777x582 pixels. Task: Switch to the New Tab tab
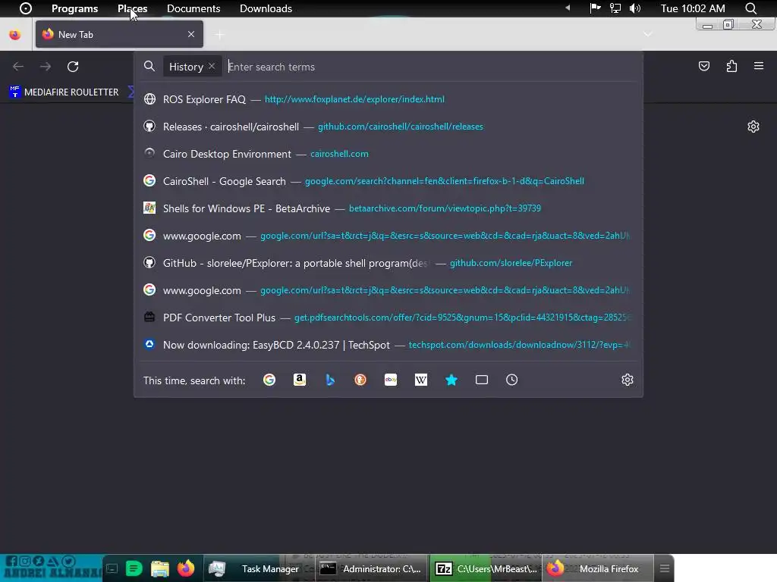(x=119, y=34)
